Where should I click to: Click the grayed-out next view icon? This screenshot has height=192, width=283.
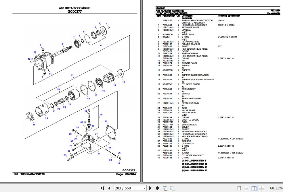tap(173, 188)
